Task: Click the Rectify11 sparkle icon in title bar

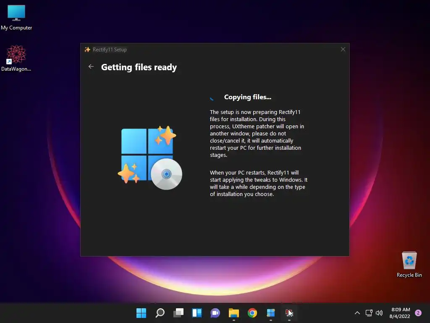Action: 87,50
